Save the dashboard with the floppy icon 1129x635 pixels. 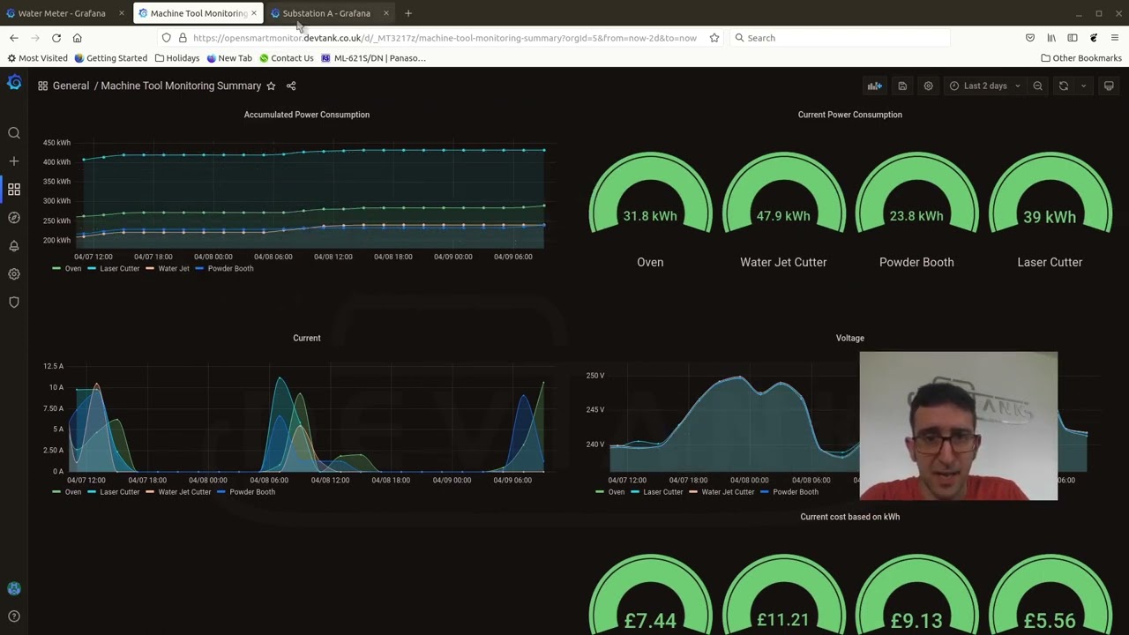pyautogui.click(x=902, y=86)
